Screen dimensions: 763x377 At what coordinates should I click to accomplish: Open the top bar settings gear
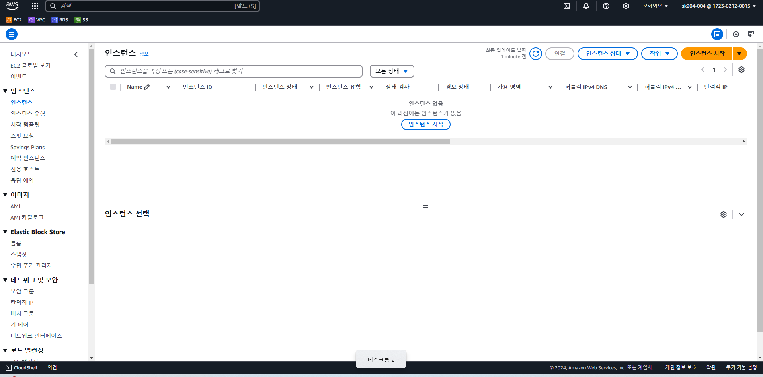pos(626,6)
